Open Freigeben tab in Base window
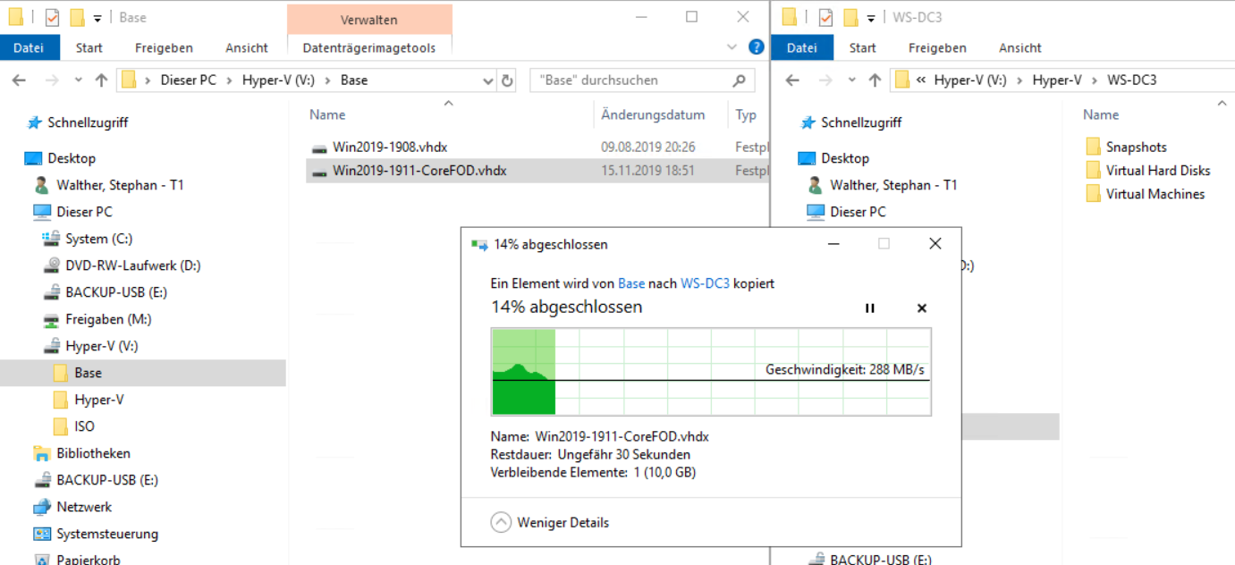Screen dimensions: 1235x565 tap(164, 47)
